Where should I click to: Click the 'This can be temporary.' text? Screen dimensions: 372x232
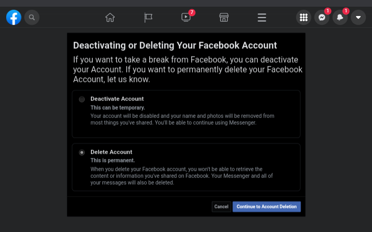pos(118,107)
